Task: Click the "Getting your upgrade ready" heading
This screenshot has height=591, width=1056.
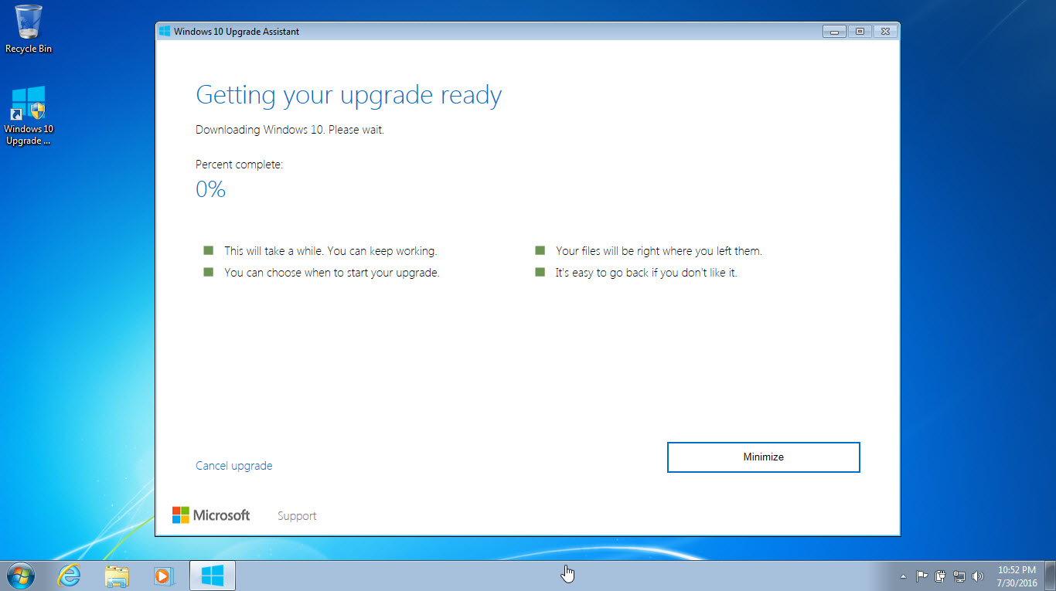Action: pyautogui.click(x=349, y=96)
